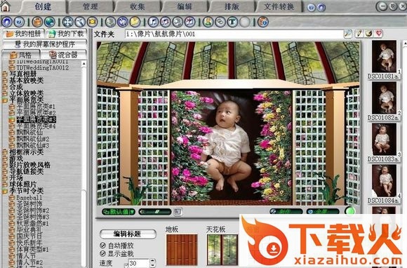Open 我的下载 tab

tap(66, 34)
